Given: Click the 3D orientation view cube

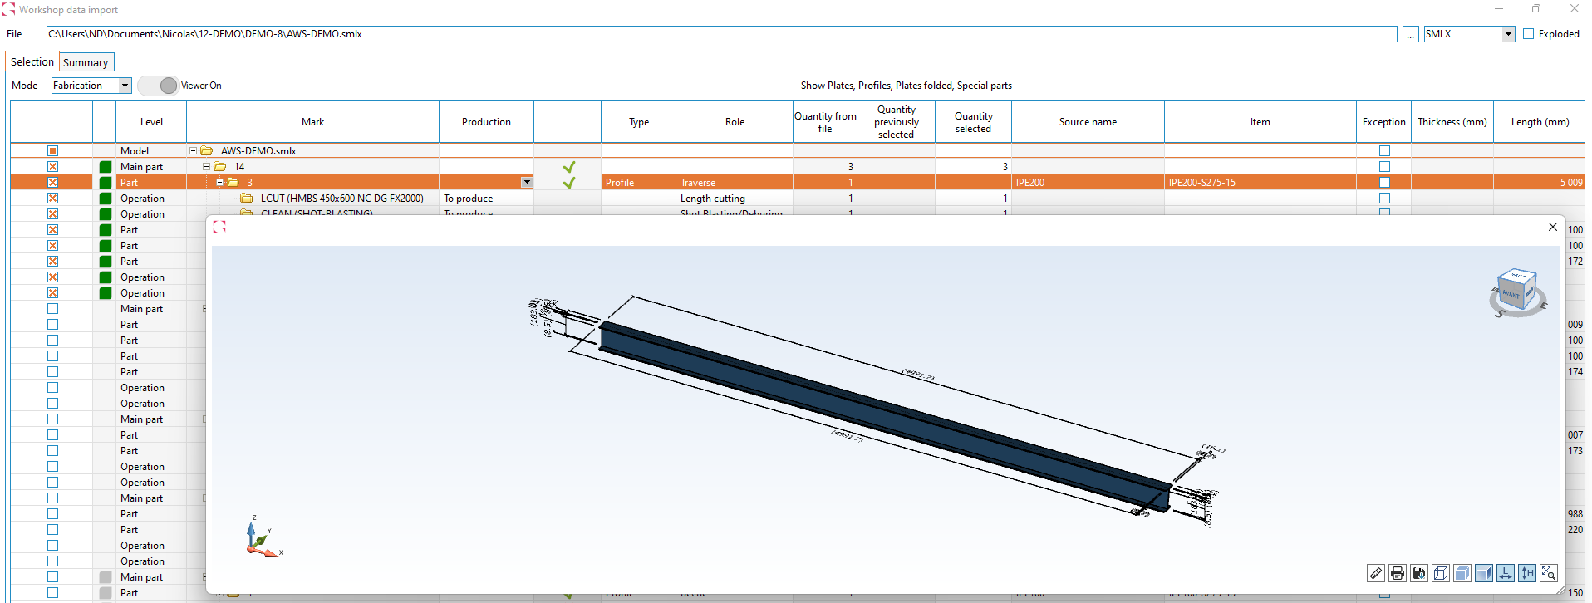Looking at the screenshot, I should coord(1517,292).
